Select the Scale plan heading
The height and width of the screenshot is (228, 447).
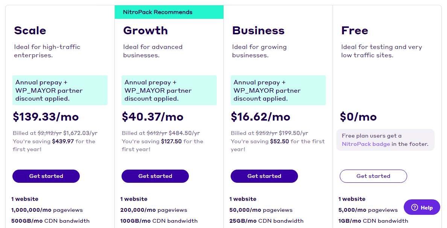[30, 31]
